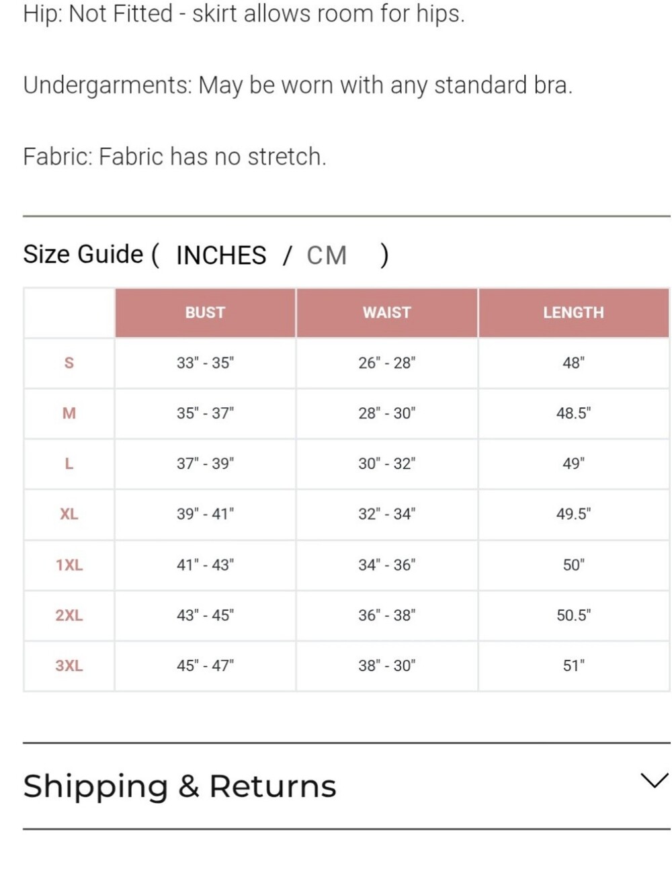Click the 2XL size row label
This screenshot has height=889, width=672.
69,616
